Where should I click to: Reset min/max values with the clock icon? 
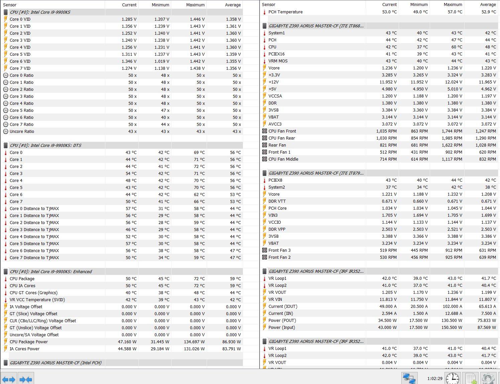[x=453, y=378]
